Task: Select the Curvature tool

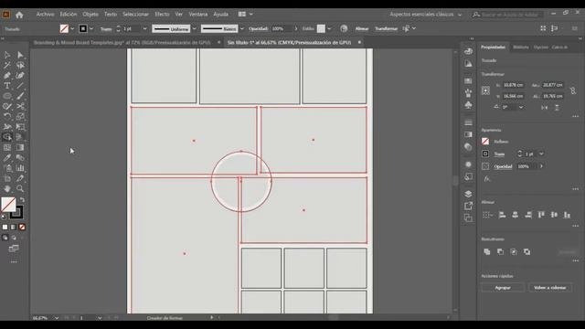Action: (20, 75)
